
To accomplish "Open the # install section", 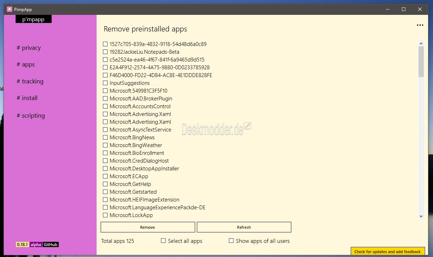I will pyautogui.click(x=27, y=98).
